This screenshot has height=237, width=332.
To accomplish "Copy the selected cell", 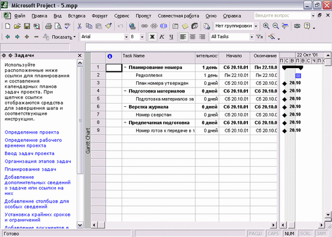I will pos(89,26).
